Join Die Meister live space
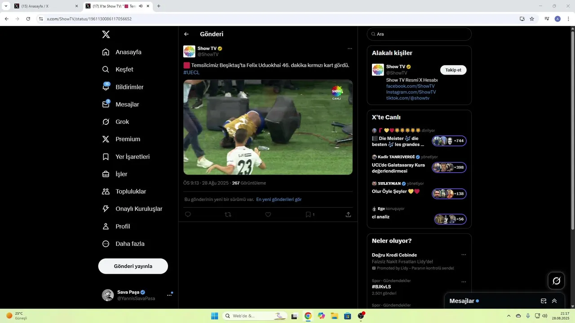The height and width of the screenshot is (323, 575). coord(449,141)
